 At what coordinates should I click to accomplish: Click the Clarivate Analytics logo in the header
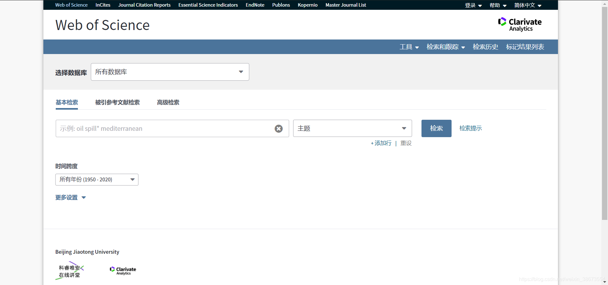tap(520, 24)
